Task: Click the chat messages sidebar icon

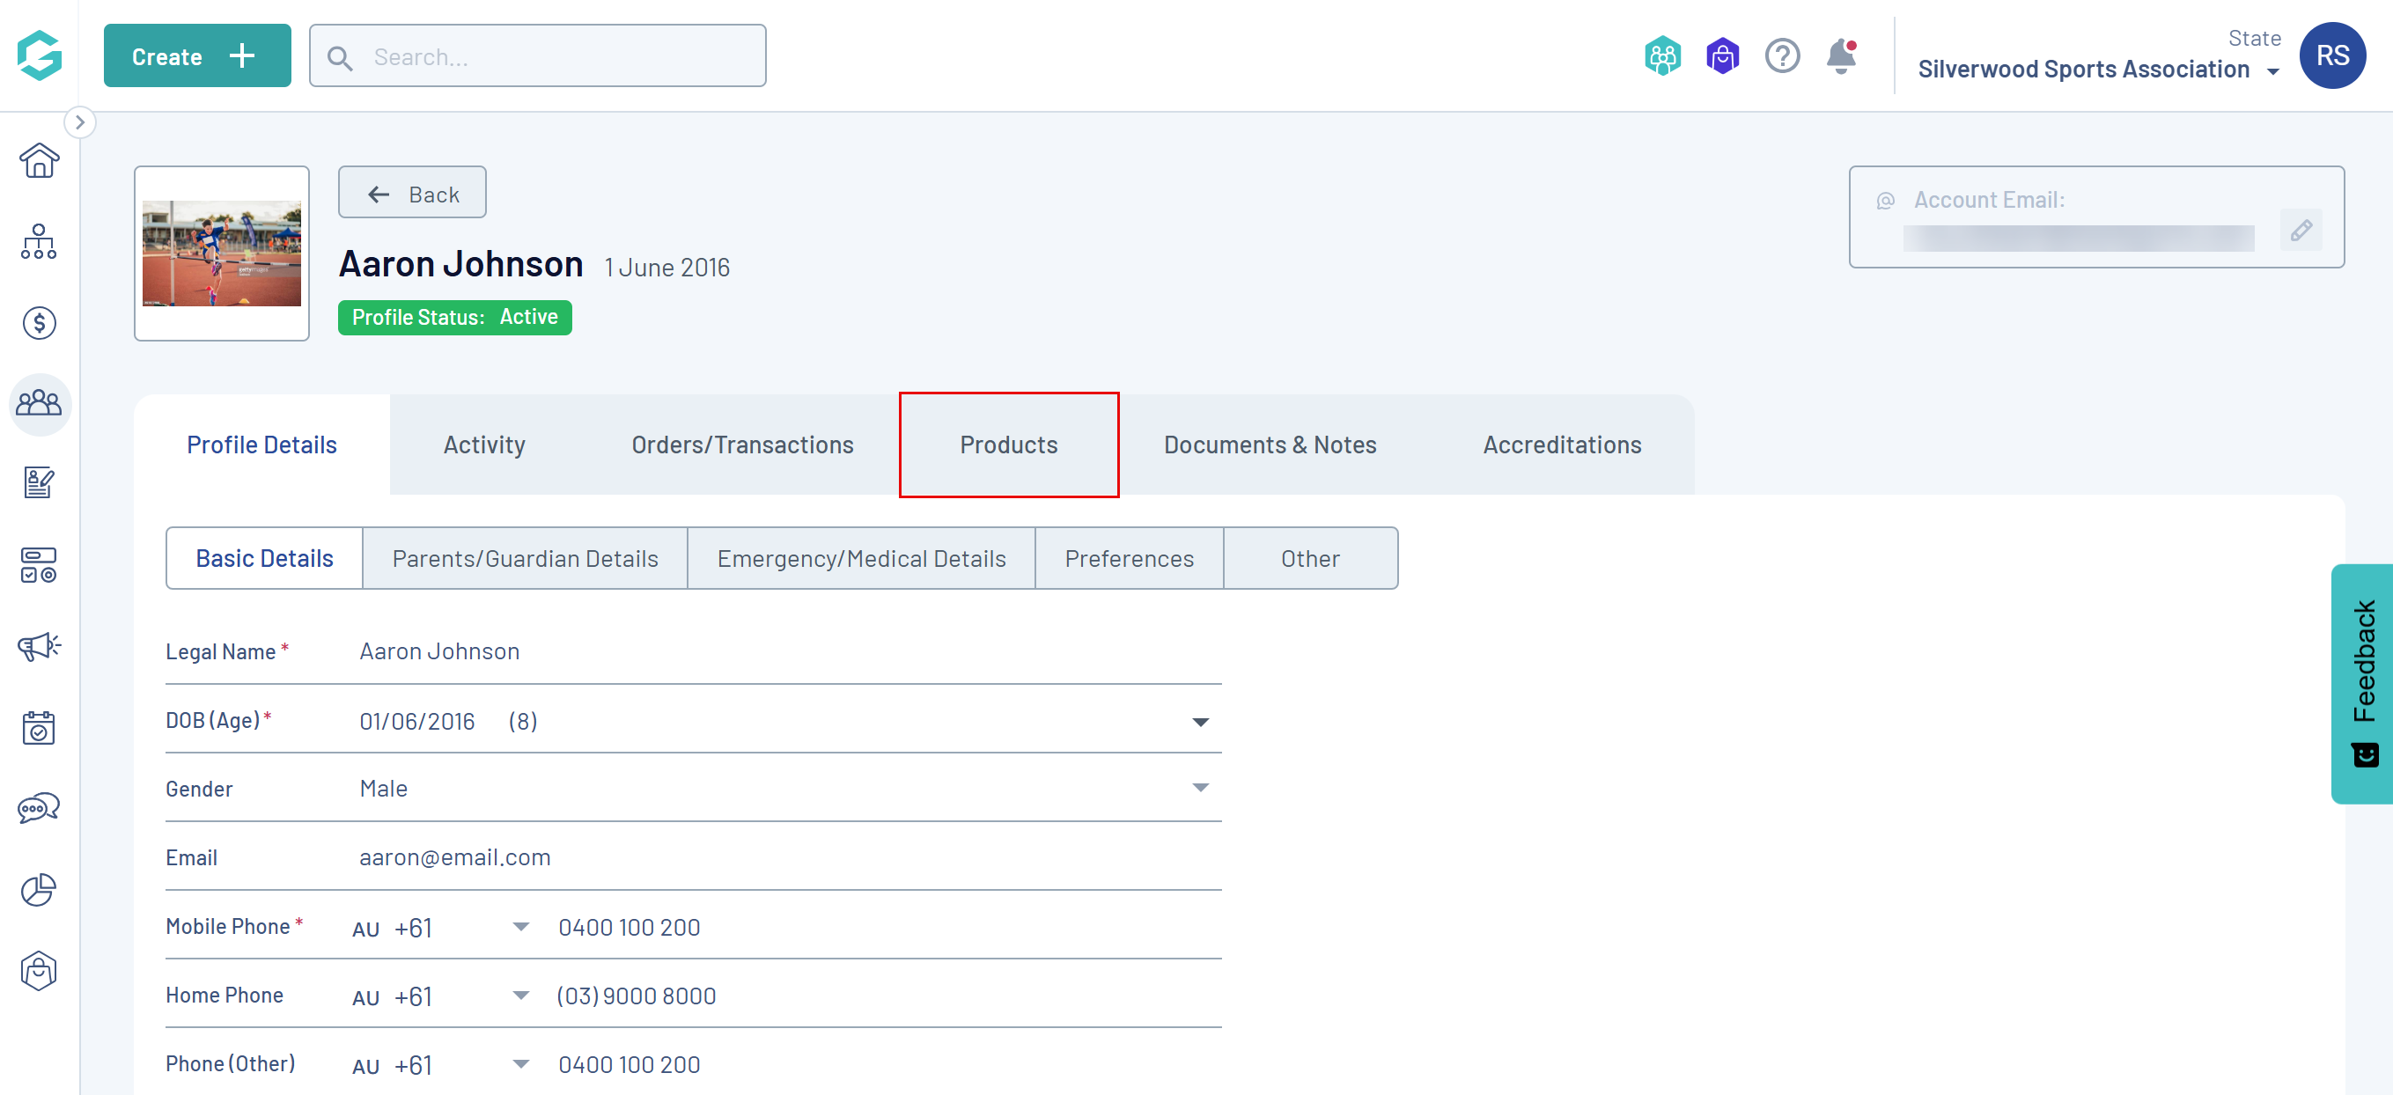Action: tap(39, 808)
